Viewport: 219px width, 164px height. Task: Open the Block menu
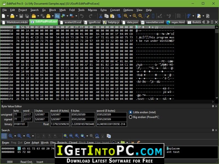point(53,10)
